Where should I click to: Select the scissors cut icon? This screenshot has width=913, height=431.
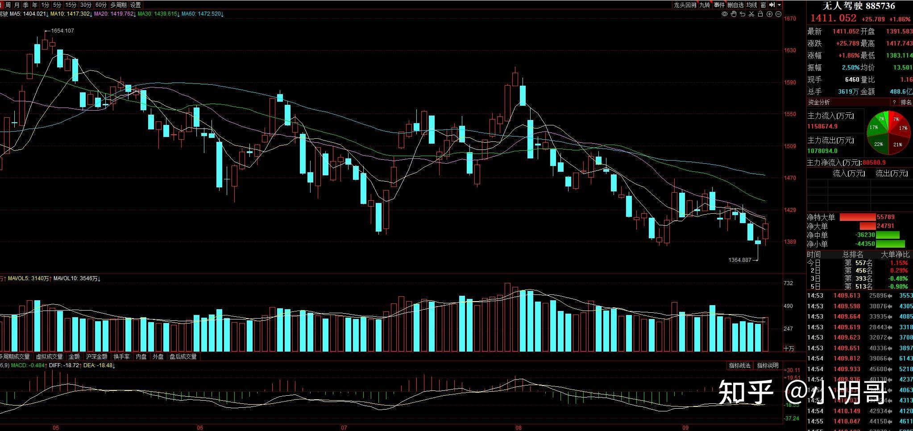[x=751, y=14]
